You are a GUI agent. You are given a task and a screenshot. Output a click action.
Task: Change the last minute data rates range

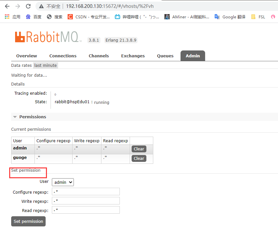[x=46, y=65]
